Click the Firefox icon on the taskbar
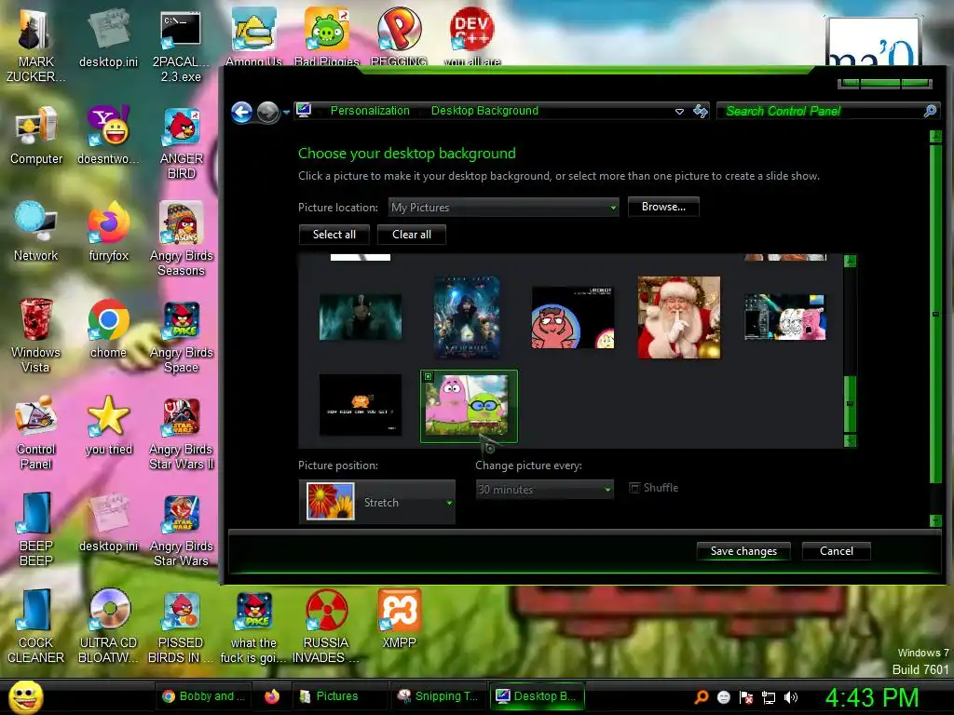Screen dimensions: 954x715 (x=272, y=696)
